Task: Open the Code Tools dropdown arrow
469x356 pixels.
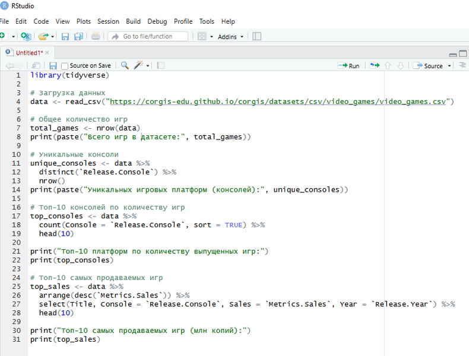Action: click(148, 66)
